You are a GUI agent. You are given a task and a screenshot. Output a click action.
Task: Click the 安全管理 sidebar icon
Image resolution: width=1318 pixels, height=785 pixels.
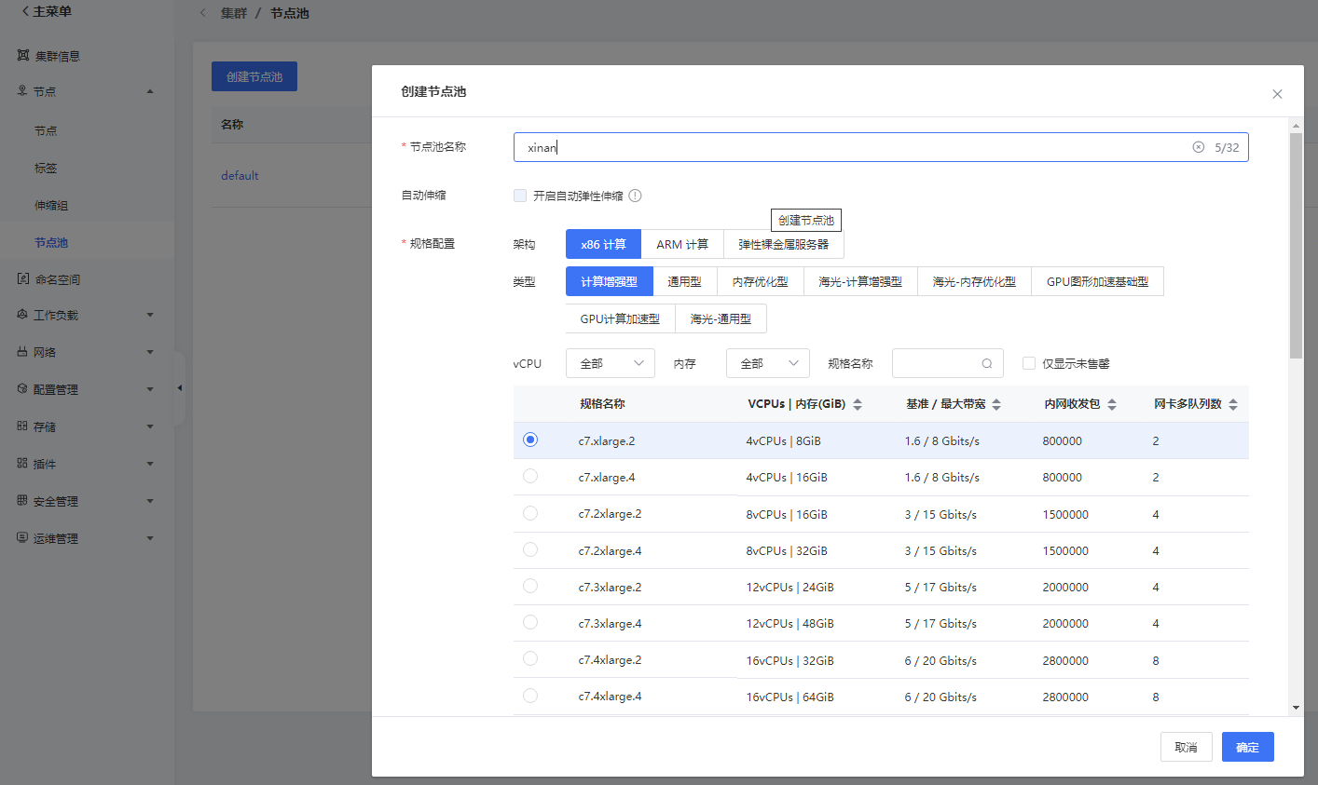point(22,501)
